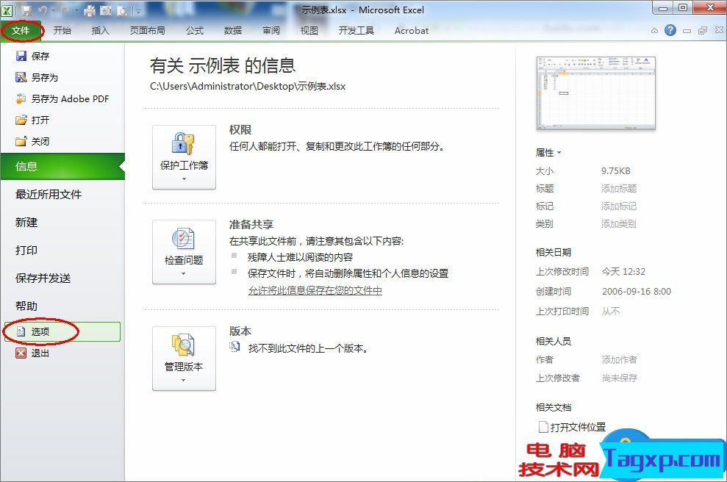Open the Formulas (公式) ribbon tab
The image size is (727, 482).
[x=195, y=31]
